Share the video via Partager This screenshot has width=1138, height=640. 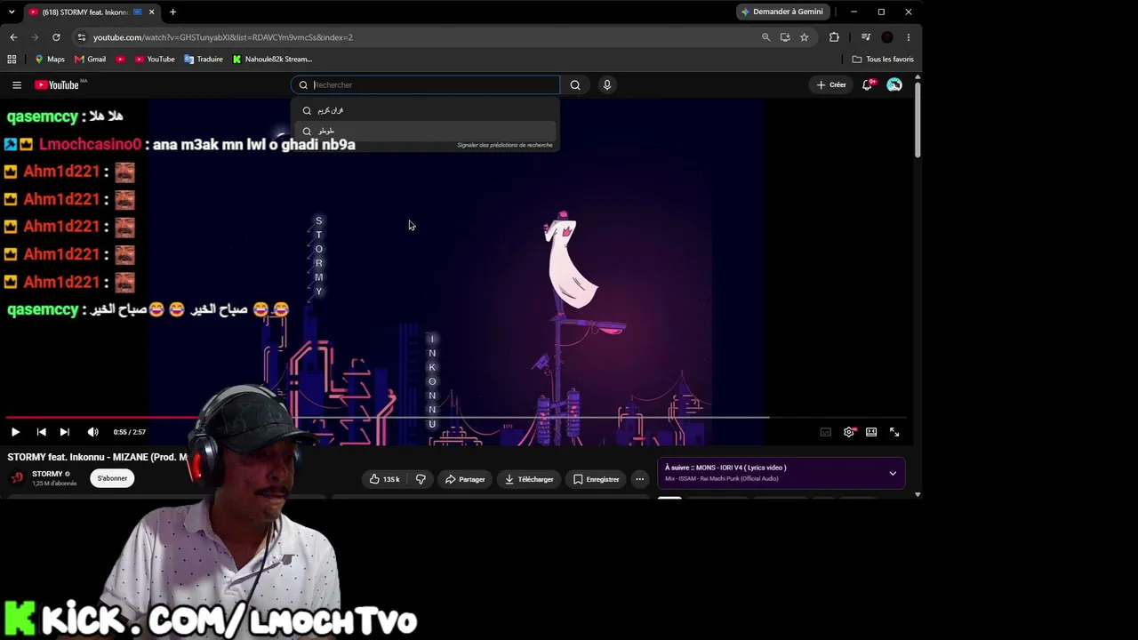(465, 479)
